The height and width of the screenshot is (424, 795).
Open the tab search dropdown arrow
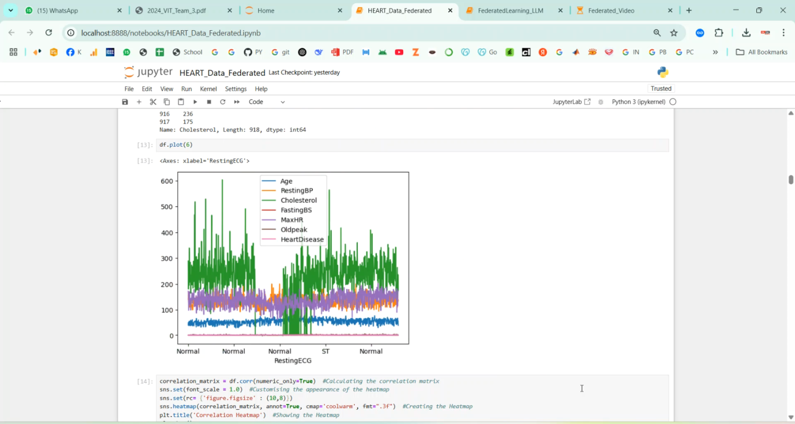(11, 10)
